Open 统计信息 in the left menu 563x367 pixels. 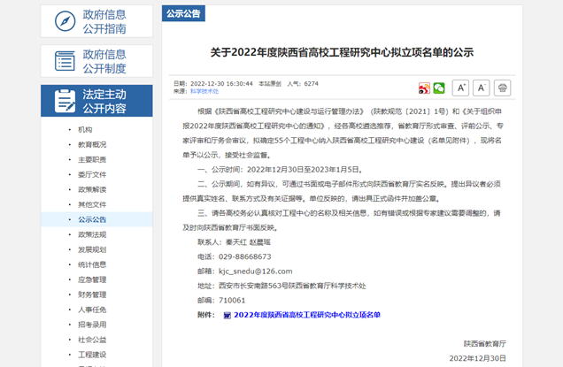click(x=92, y=264)
